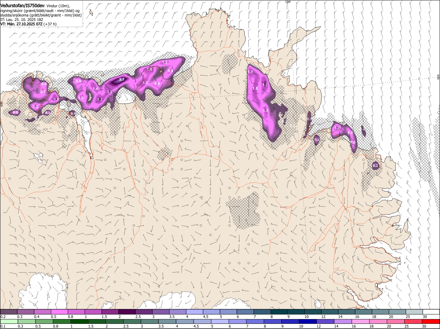Pick purple-row swatch between 1 and 1.5
This screenshot has width=440, height=329.
click(x=93, y=312)
